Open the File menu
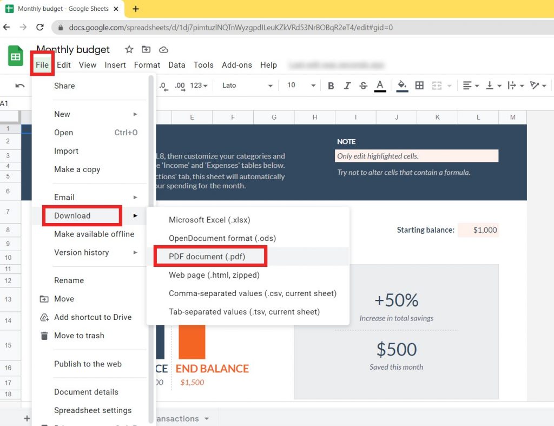The image size is (554, 426). click(42, 65)
